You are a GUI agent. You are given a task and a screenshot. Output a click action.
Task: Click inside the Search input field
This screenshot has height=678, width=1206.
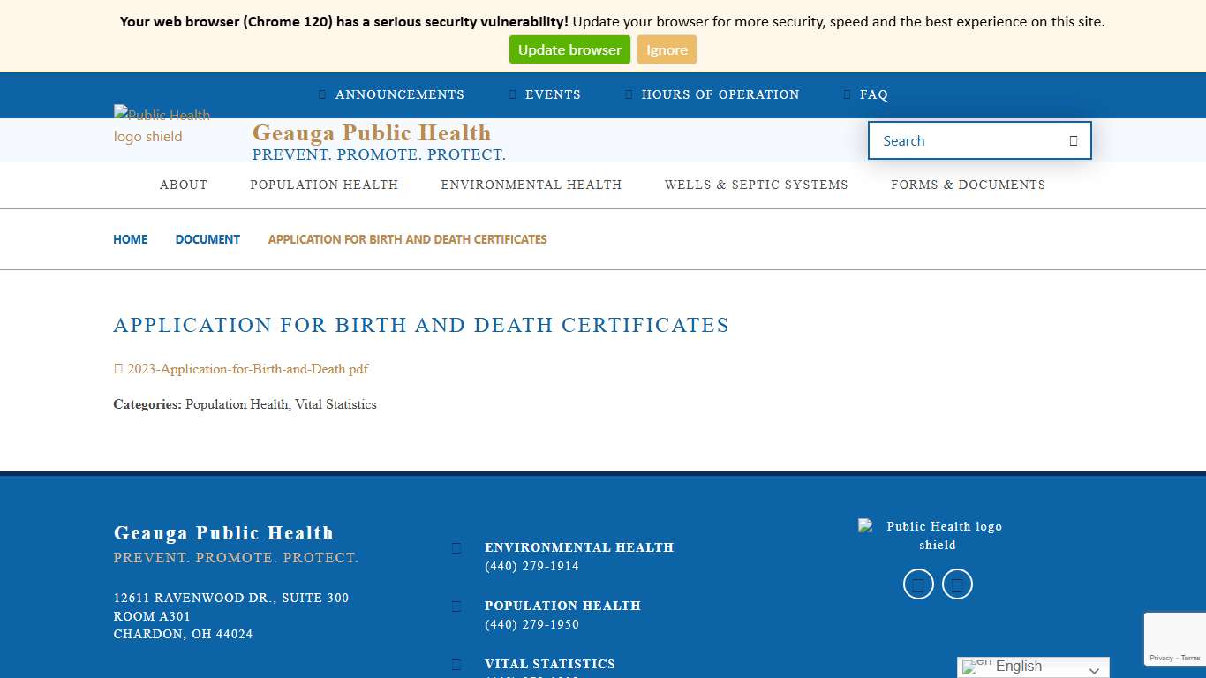pos(962,140)
